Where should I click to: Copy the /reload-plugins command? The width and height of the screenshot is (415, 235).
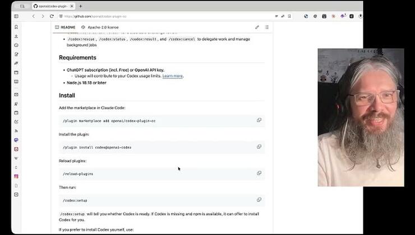click(259, 173)
